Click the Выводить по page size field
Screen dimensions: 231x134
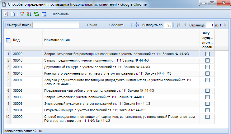pyautogui.click(x=168, y=25)
